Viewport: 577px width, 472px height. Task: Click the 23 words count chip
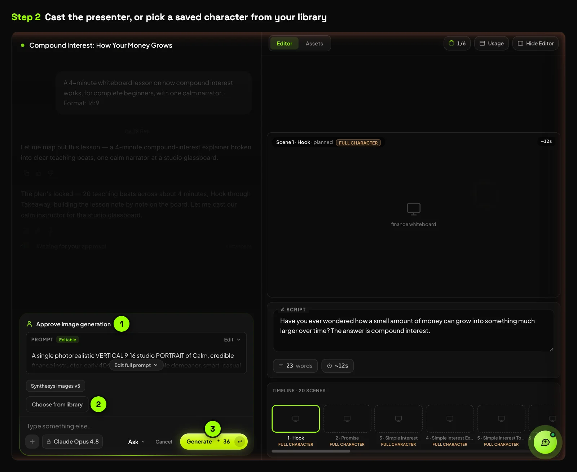(295, 366)
